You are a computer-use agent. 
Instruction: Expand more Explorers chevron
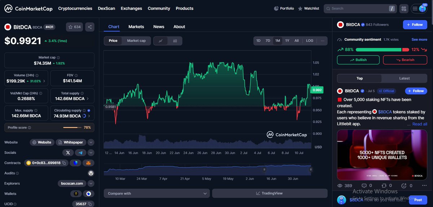pyautogui.click(x=91, y=183)
